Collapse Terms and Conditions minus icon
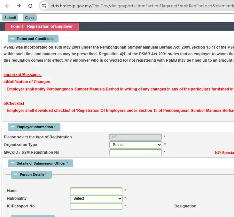The width and height of the screenshot is (234, 217). point(12,38)
